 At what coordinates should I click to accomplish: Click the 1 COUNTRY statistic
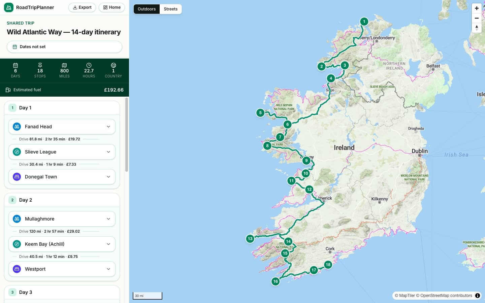click(x=113, y=71)
